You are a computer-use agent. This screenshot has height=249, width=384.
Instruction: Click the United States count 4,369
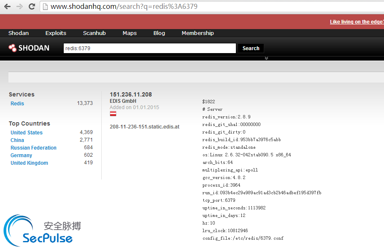(86, 132)
